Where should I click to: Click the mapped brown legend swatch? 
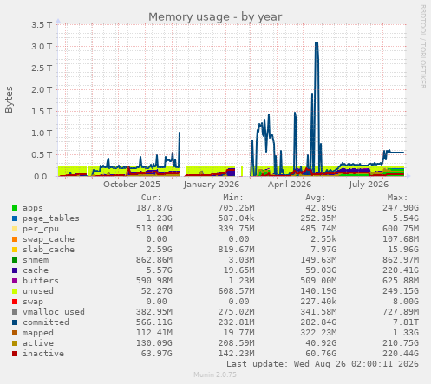pos(15,333)
